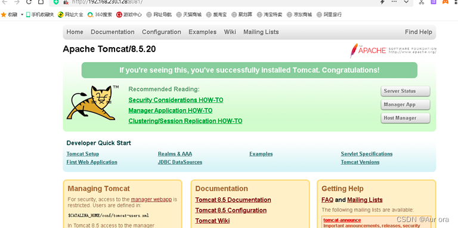Open the Mailing Lists nav item in top bar

pyautogui.click(x=261, y=32)
